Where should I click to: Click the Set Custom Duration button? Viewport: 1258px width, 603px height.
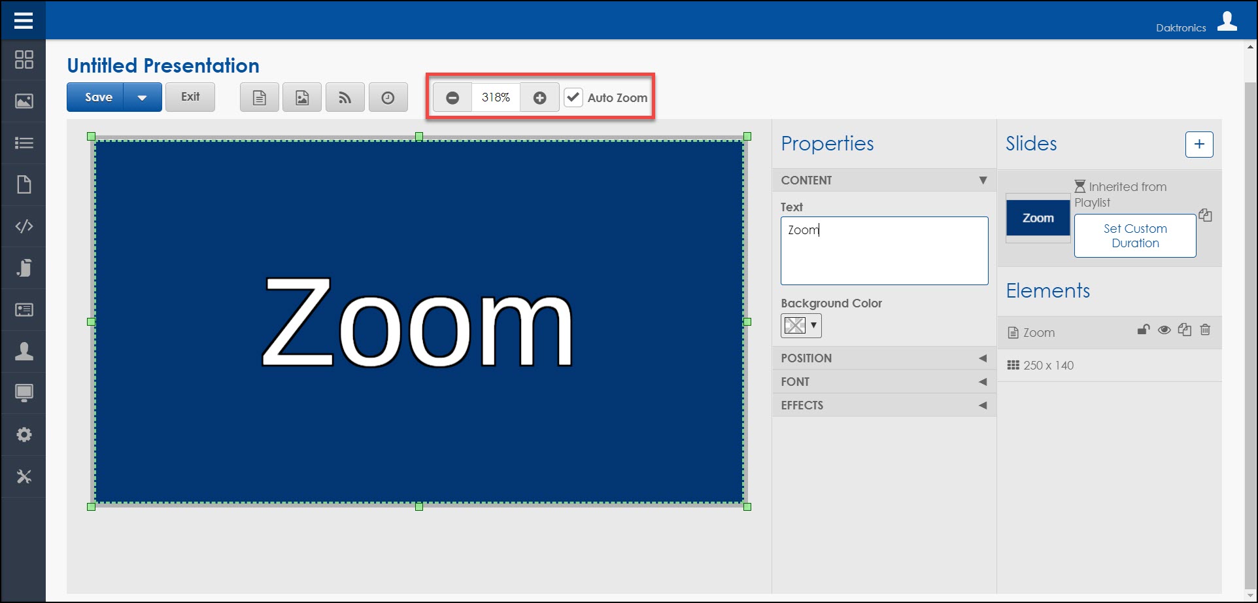point(1134,235)
